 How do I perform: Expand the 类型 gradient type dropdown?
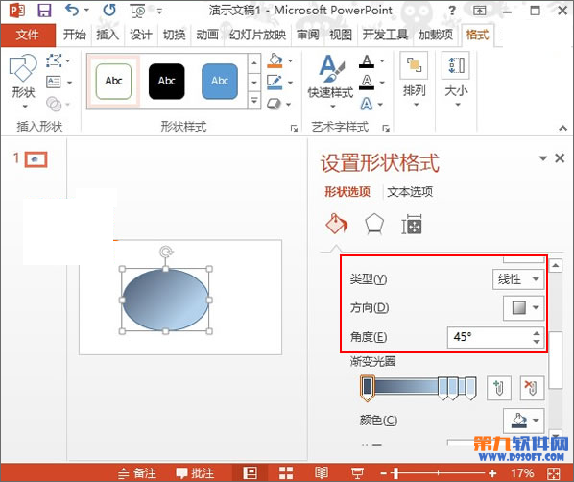[518, 279]
